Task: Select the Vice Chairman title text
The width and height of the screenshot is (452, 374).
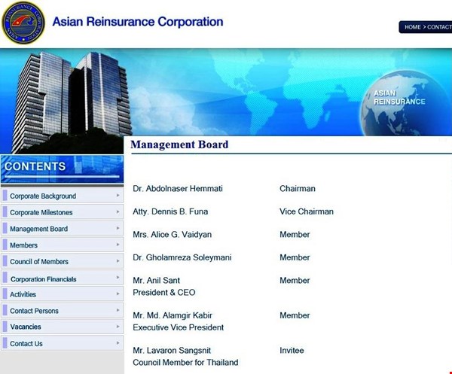Action: [307, 211]
